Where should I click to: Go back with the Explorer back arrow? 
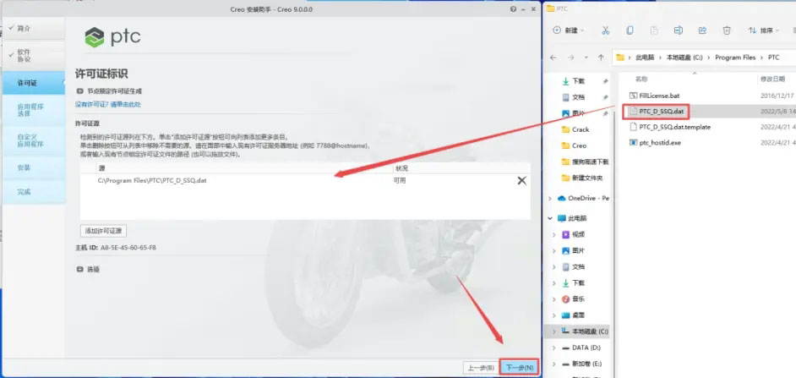[553, 58]
